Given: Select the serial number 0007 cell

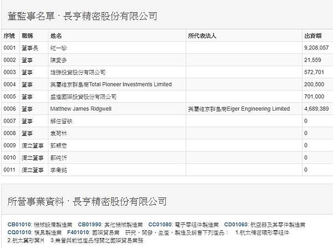Looking at the screenshot, I should [9, 121].
